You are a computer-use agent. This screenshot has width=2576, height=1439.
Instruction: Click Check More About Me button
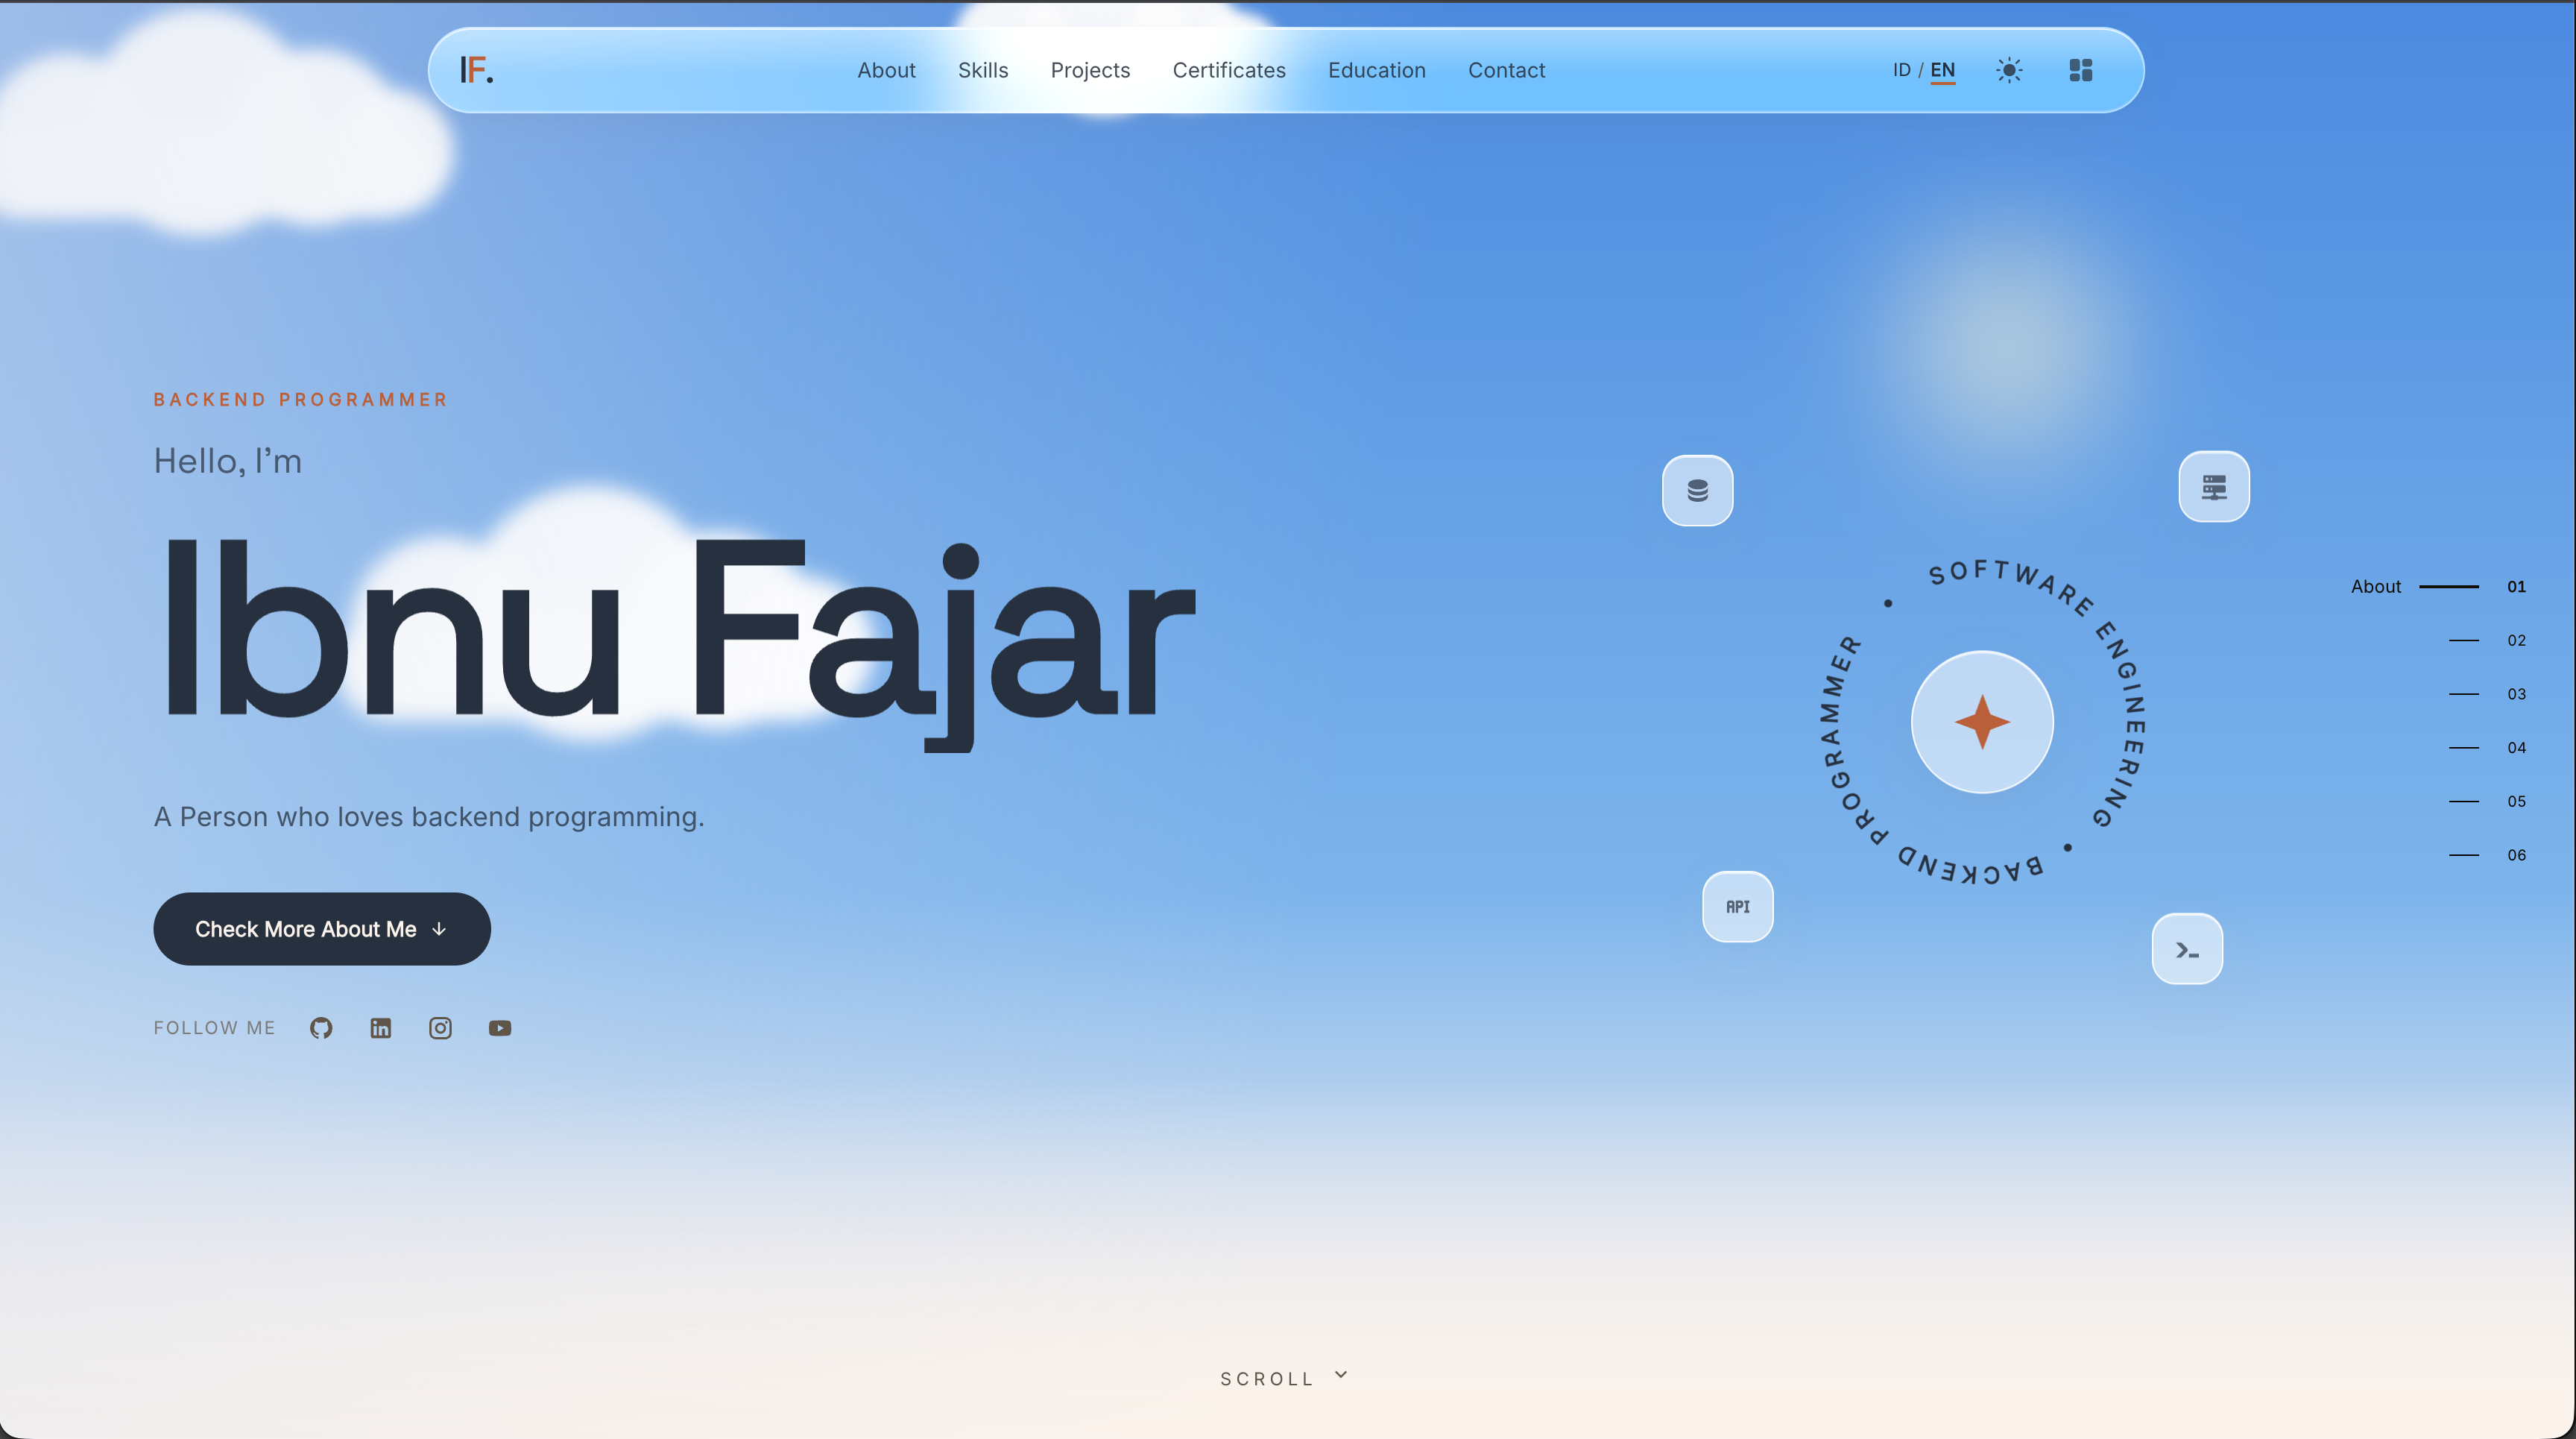322,929
